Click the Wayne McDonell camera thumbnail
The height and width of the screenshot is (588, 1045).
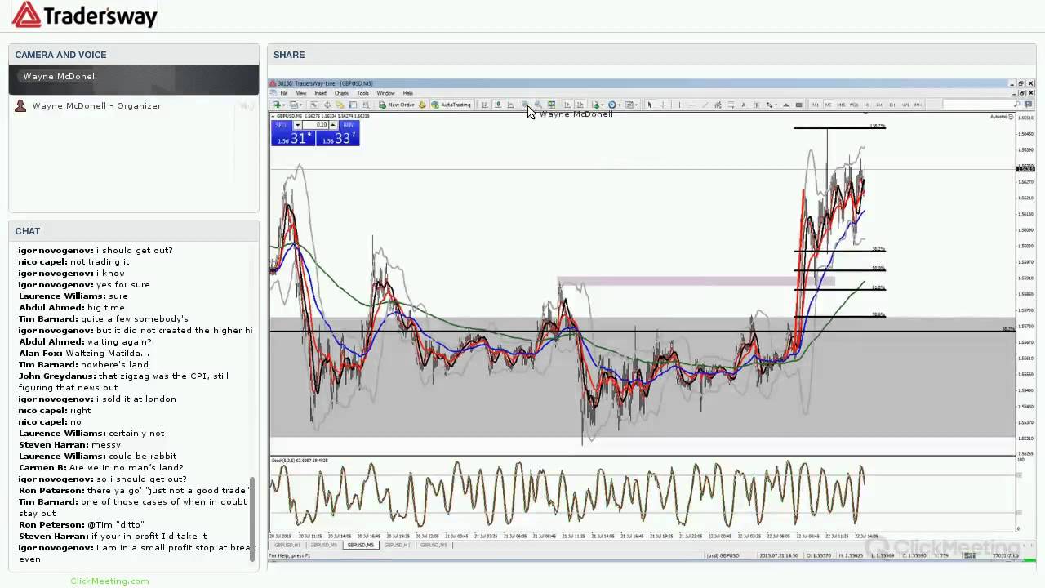tap(134, 80)
